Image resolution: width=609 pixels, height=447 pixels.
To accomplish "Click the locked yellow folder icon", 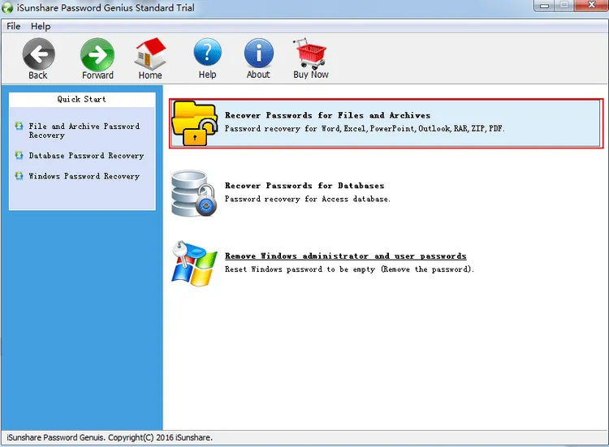I will [x=195, y=123].
